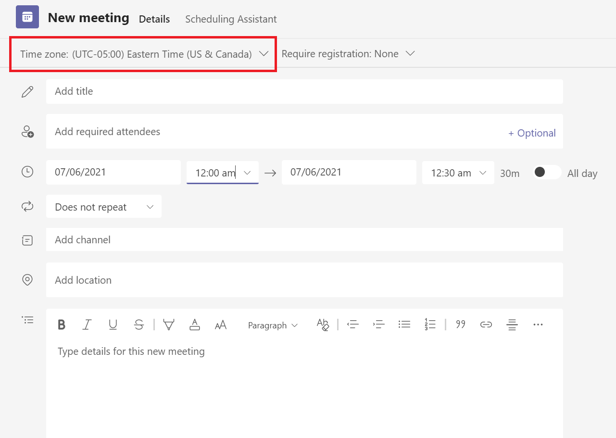Open the Time zone dropdown
The height and width of the screenshot is (438, 616).
tap(144, 54)
